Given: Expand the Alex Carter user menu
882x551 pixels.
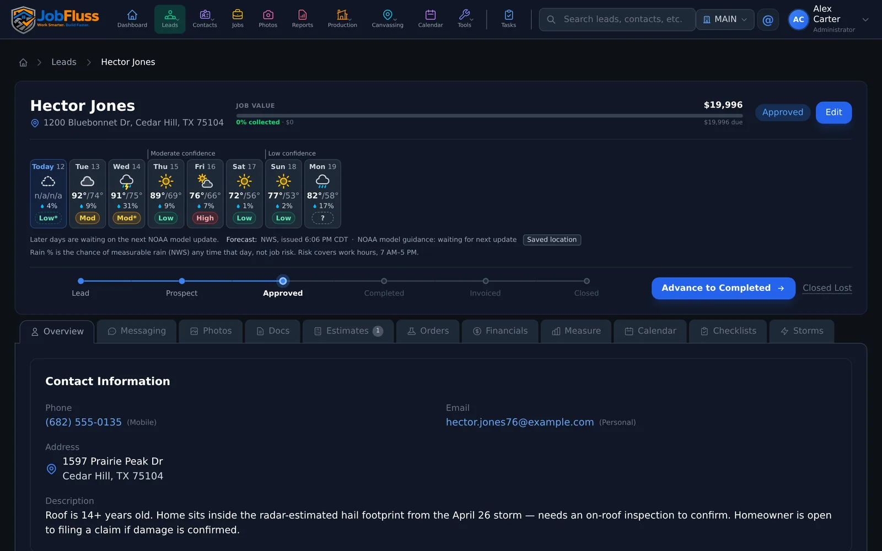Looking at the screenshot, I should (829, 19).
